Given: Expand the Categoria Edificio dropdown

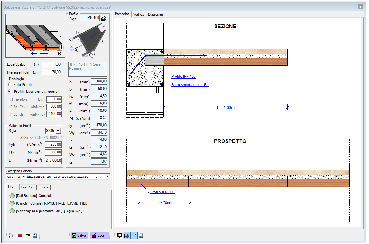Looking at the screenshot, I should (107, 176).
